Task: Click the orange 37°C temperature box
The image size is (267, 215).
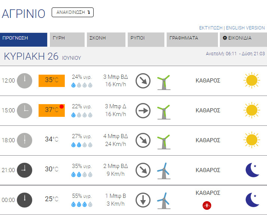Action: 52,110
